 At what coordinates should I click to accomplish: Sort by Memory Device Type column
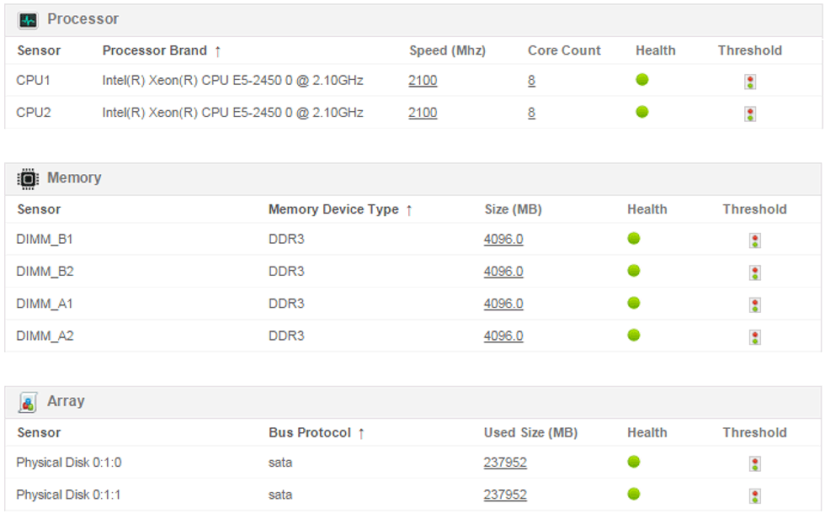point(333,209)
